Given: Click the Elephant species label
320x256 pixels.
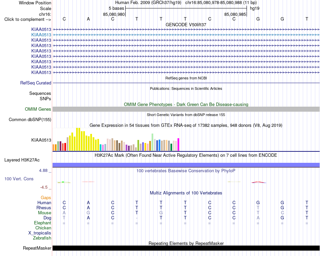Looking at the screenshot, I should tap(42, 223).
